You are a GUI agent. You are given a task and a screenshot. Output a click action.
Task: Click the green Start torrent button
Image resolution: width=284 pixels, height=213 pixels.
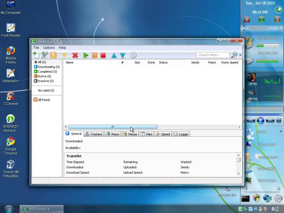86,55
